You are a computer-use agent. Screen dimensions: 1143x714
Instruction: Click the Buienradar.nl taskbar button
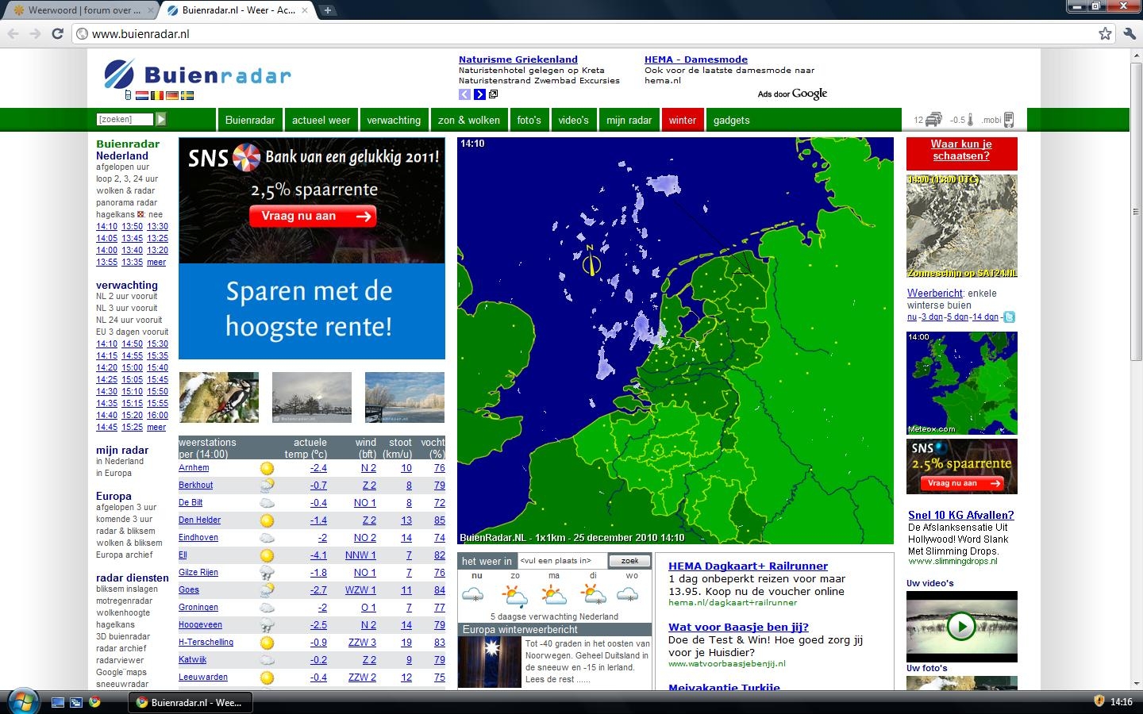tap(190, 702)
